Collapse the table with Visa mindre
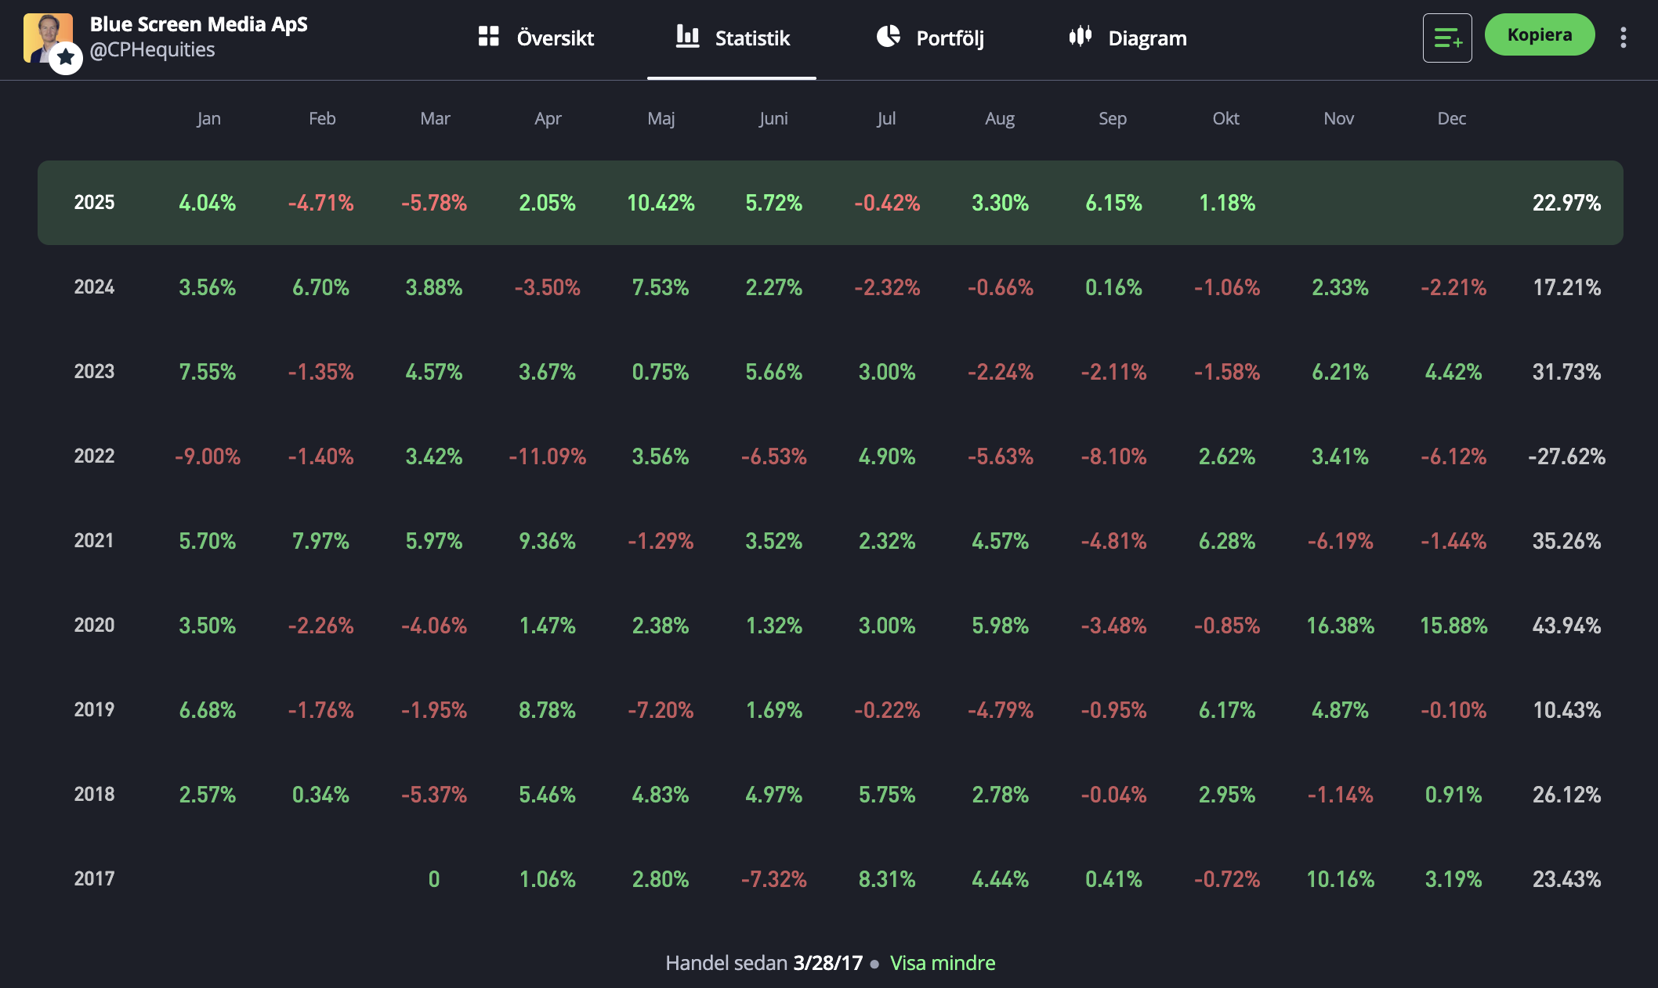Image resolution: width=1658 pixels, height=988 pixels. [942, 963]
